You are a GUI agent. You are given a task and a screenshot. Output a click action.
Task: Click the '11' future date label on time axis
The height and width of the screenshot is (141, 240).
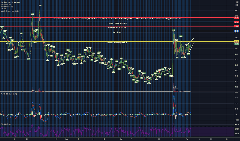click(x=211, y=139)
